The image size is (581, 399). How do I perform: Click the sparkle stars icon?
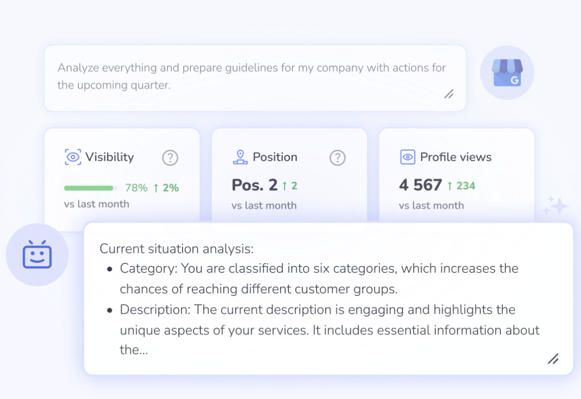pyautogui.click(x=556, y=205)
